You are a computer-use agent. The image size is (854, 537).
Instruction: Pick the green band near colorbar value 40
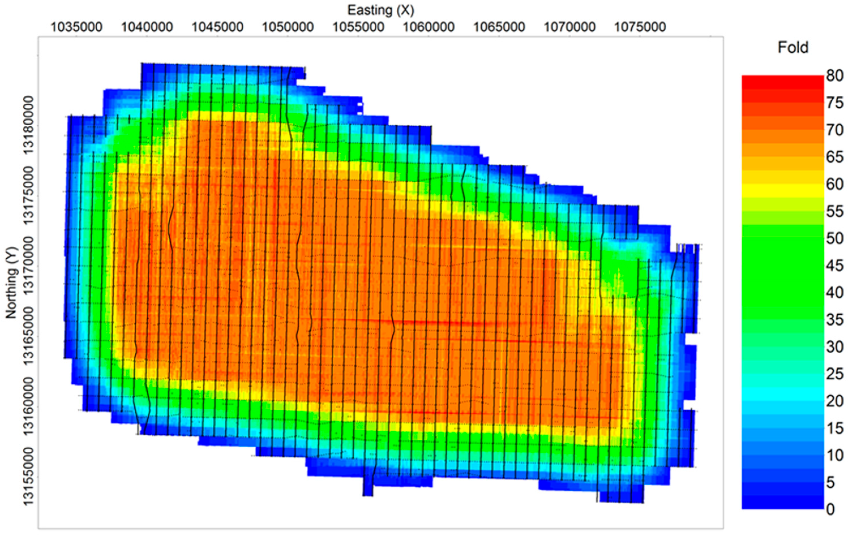click(x=782, y=292)
